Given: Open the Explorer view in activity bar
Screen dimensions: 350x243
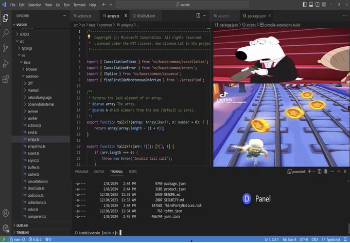Looking at the screenshot, I should [x=6, y=18].
